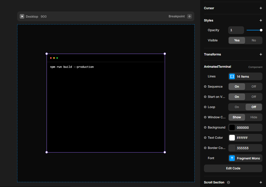Click the Opacity value input field

tap(236, 30)
